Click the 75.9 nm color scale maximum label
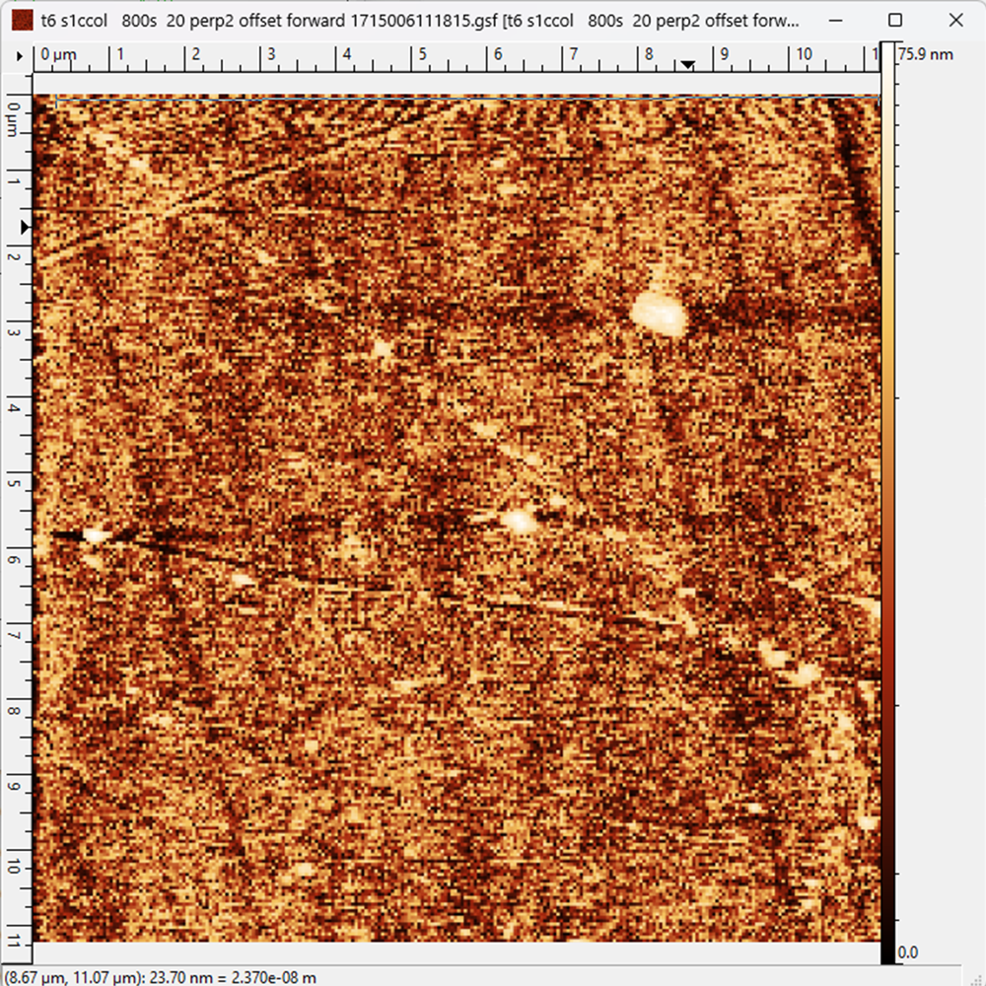Screen dimensions: 986x986 (x=925, y=54)
